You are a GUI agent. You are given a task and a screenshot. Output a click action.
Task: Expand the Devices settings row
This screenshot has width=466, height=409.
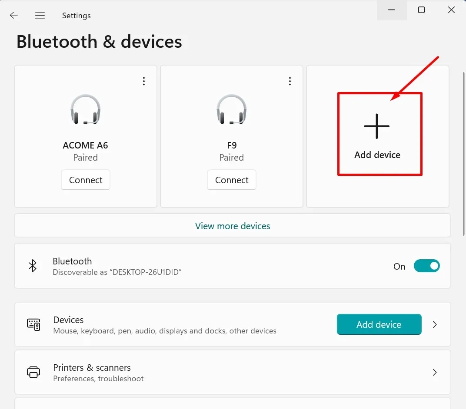(x=435, y=324)
